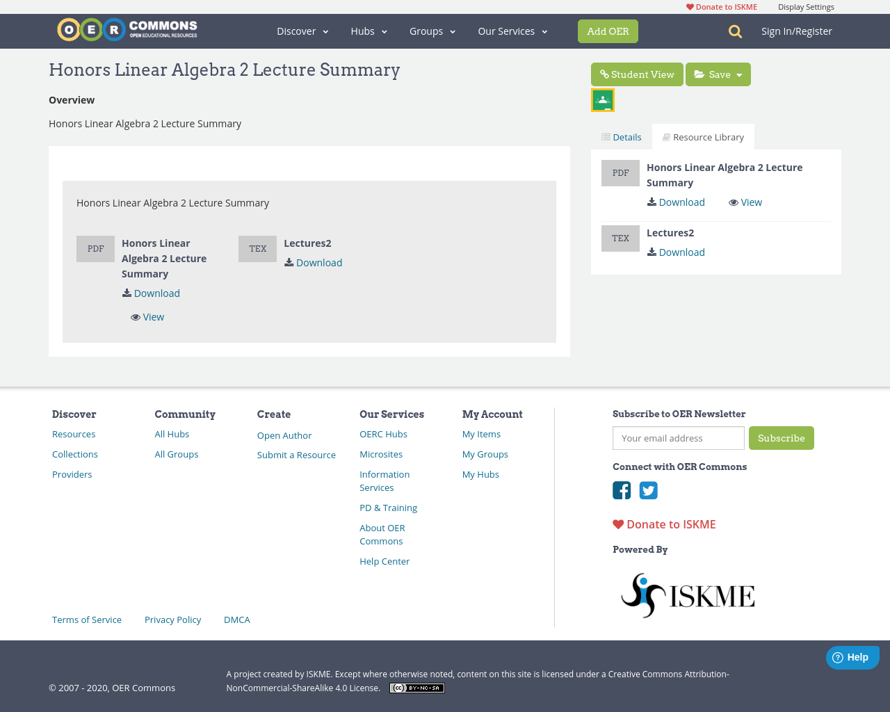Open the search icon
Image resolution: width=890 pixels, height=712 pixels.
(734, 31)
